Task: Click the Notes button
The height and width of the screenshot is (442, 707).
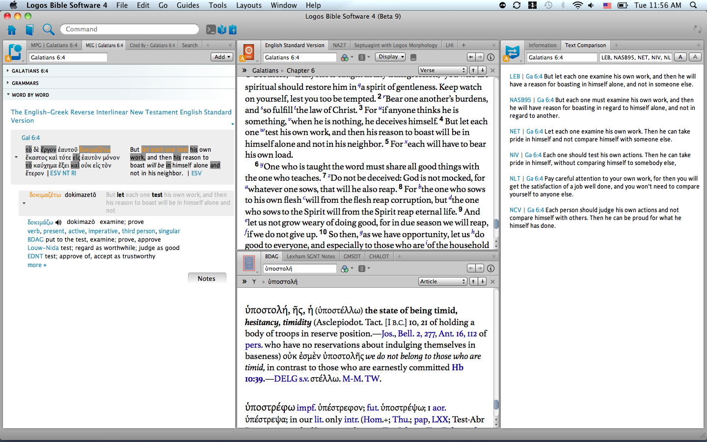Action: coord(207,278)
